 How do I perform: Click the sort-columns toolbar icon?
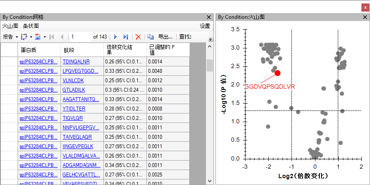[x=24, y=37]
